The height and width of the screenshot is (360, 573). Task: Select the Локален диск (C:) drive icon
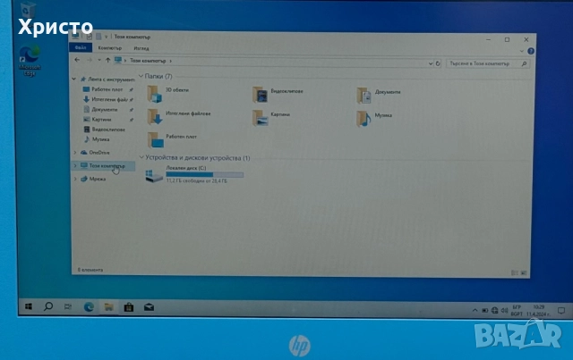[x=154, y=175]
